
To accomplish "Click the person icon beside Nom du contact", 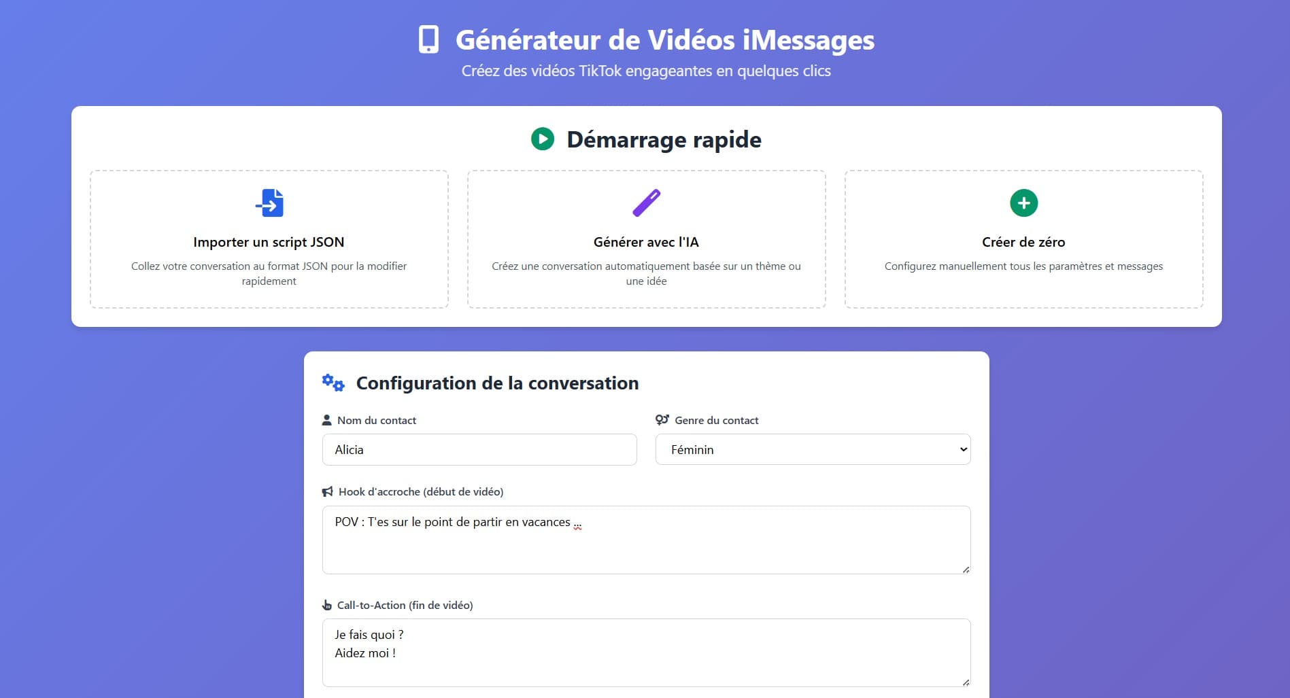I will 326,420.
